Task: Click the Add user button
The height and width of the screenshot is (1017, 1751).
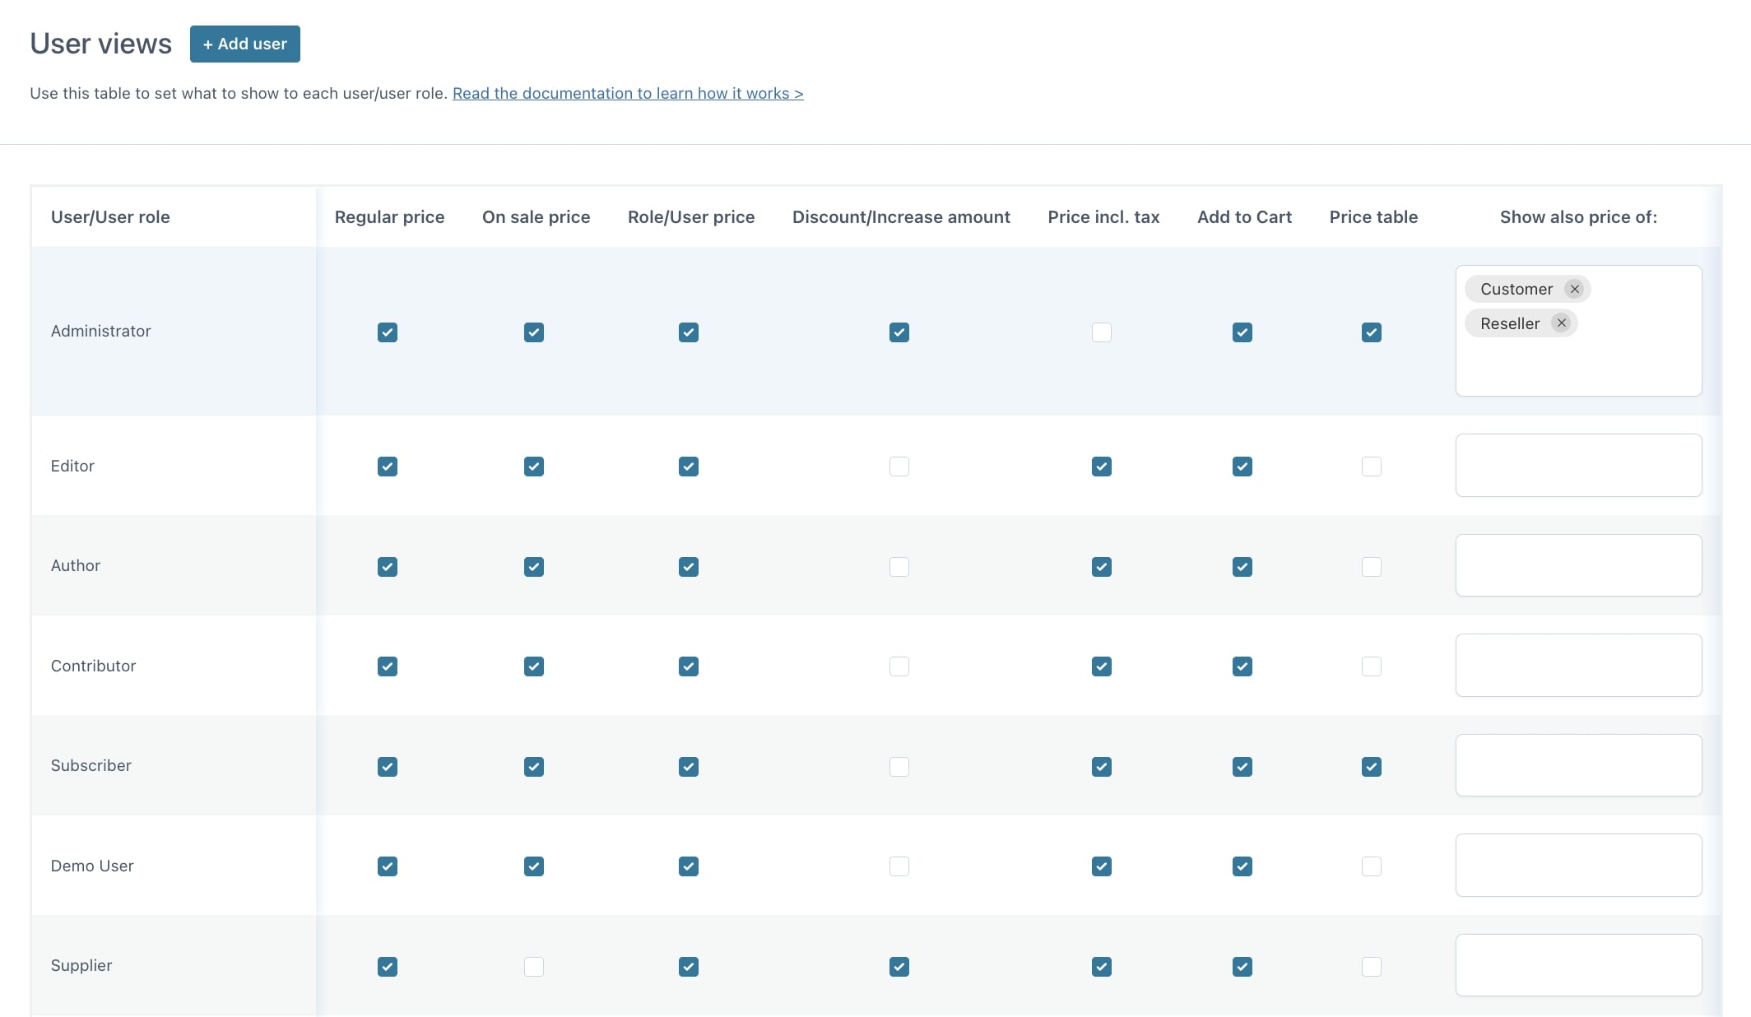Action: coord(245,44)
